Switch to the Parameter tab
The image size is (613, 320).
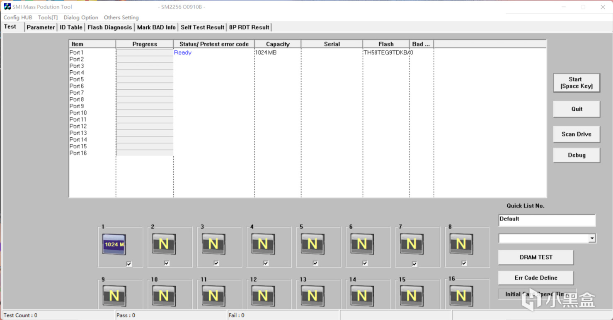pyautogui.click(x=41, y=27)
